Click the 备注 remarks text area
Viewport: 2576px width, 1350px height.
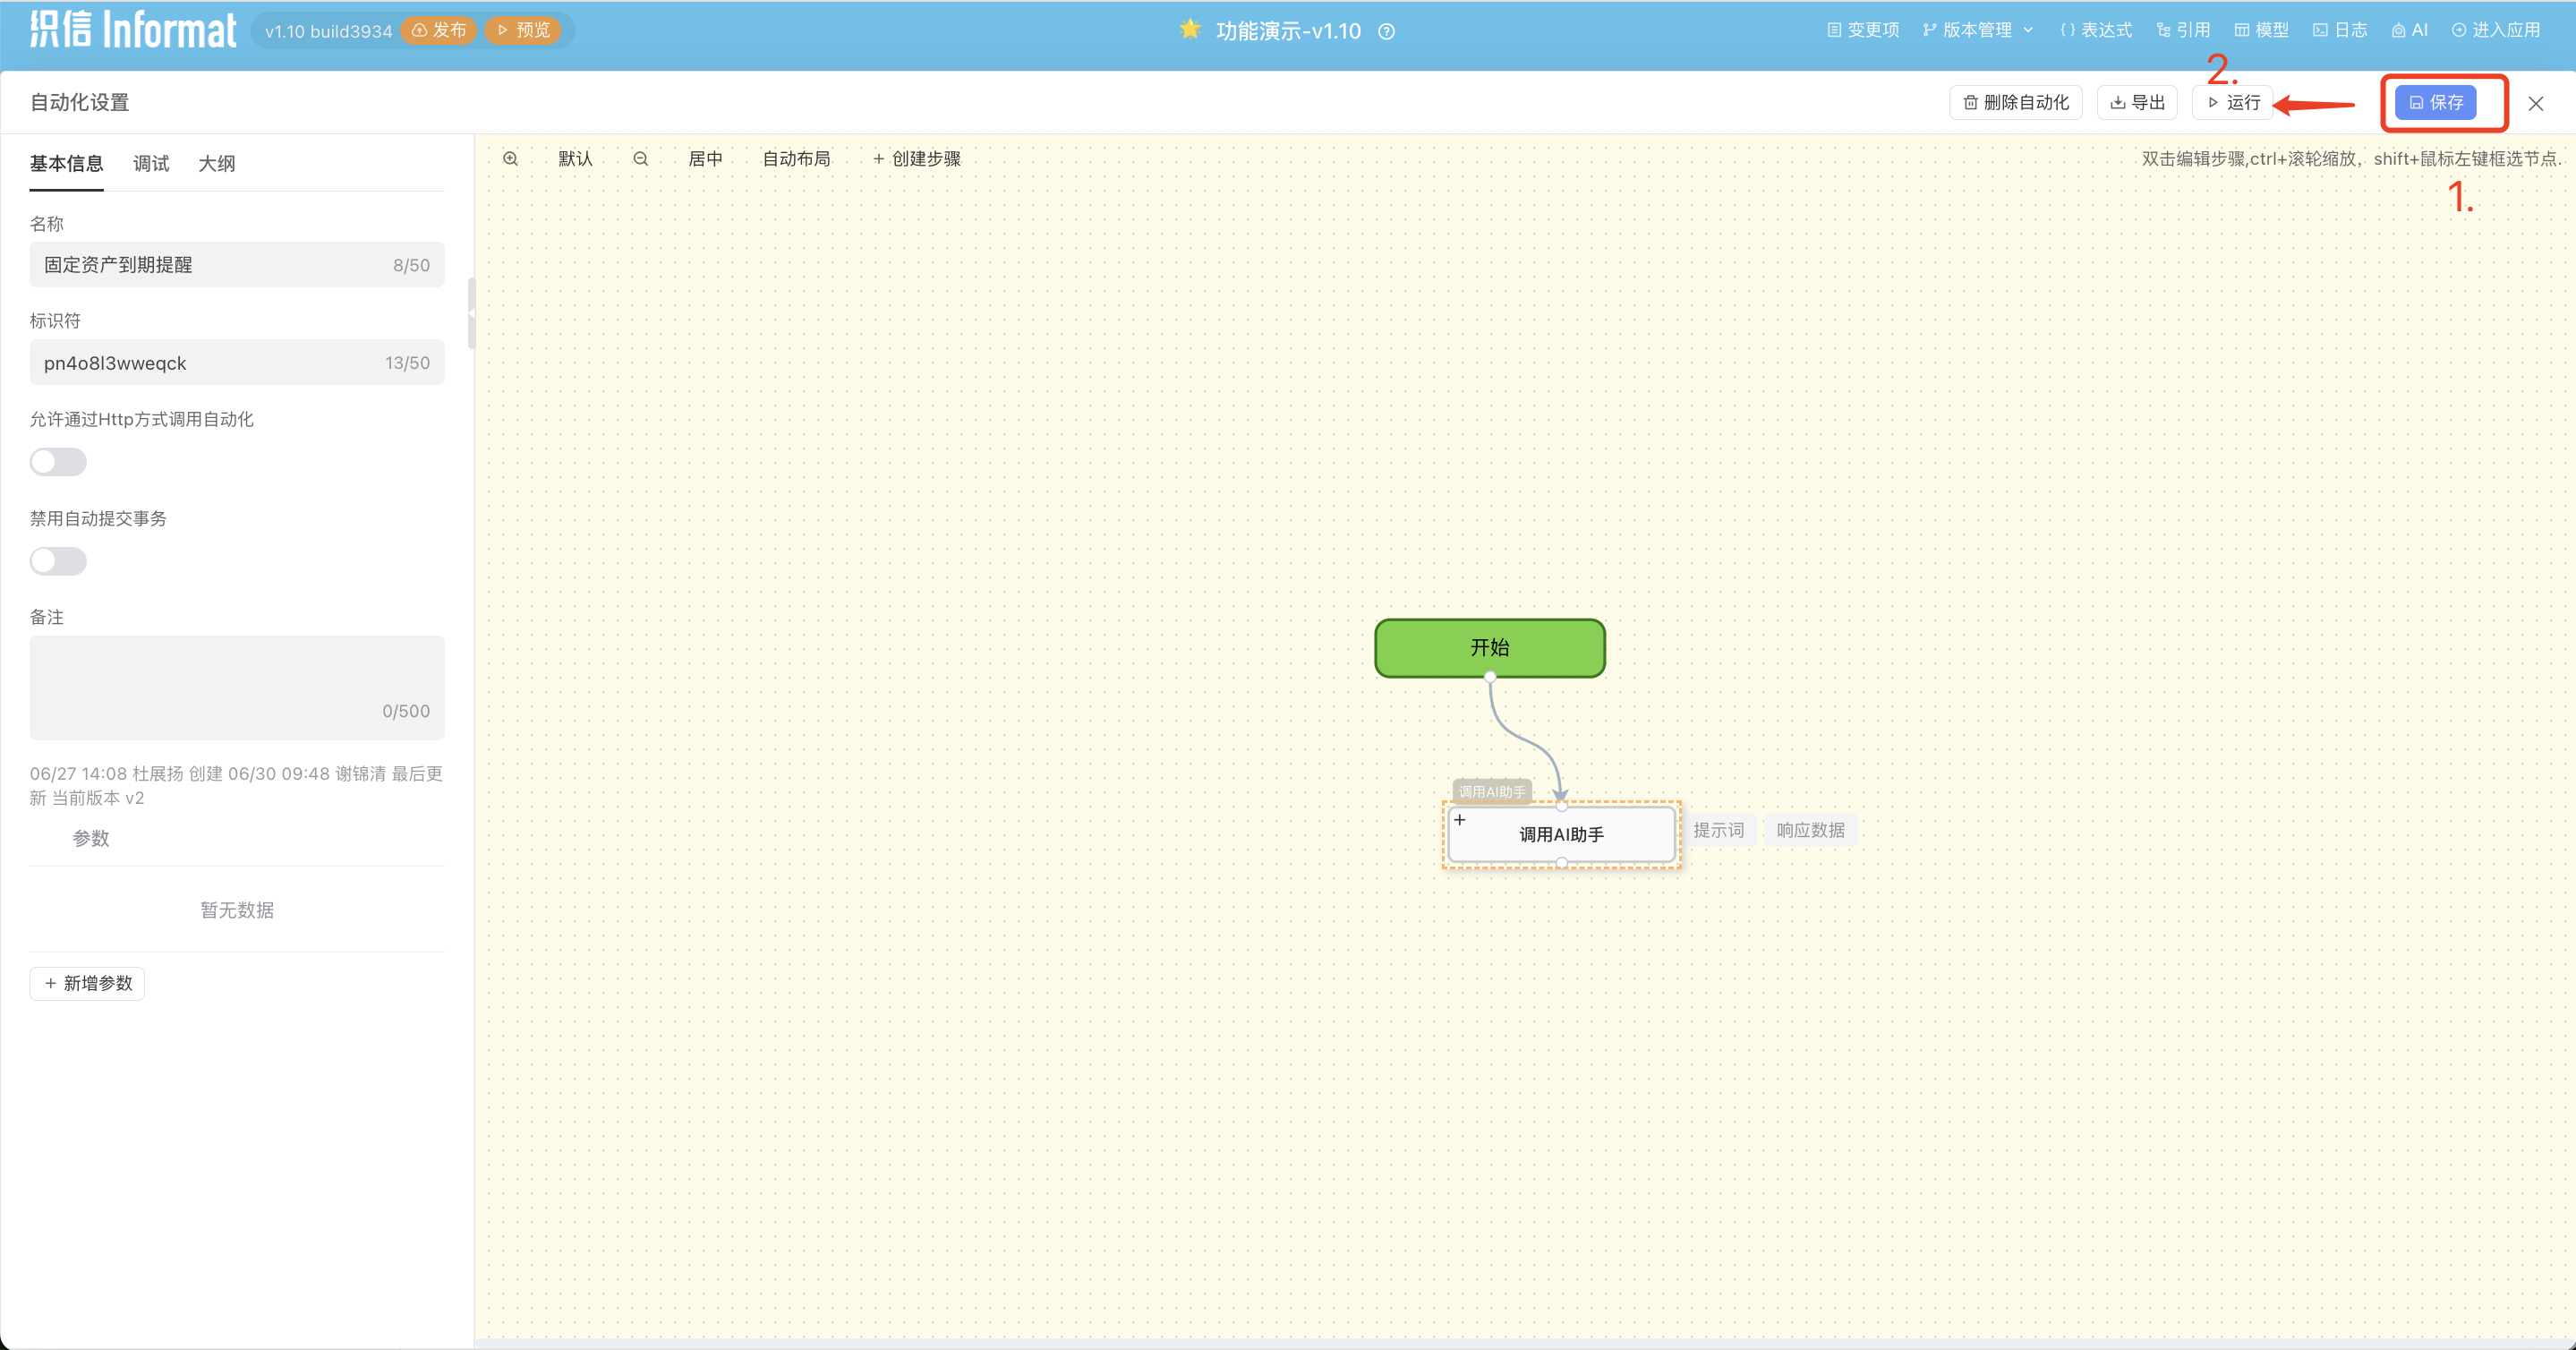pos(237,680)
